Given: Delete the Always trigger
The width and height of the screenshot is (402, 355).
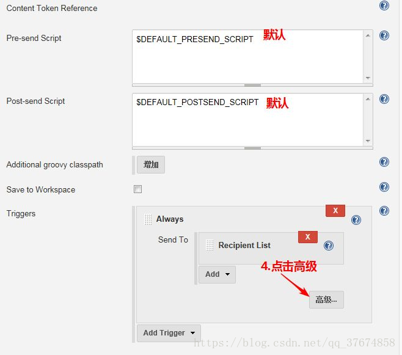Looking at the screenshot, I should point(335,211).
